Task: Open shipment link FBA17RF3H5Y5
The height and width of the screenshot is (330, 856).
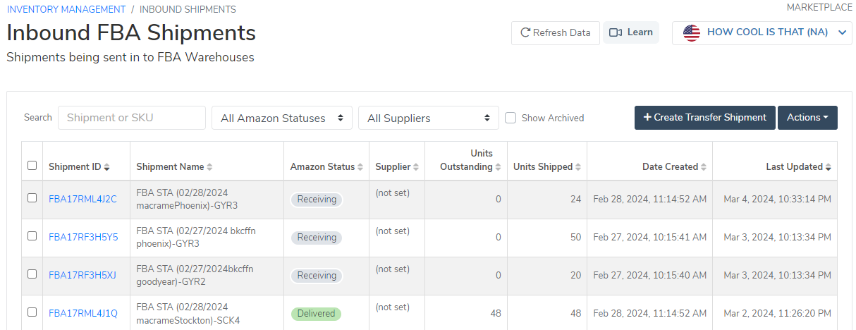Action: tap(83, 238)
